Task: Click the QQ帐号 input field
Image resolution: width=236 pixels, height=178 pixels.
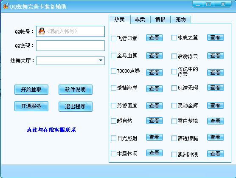Action: tap(70, 31)
